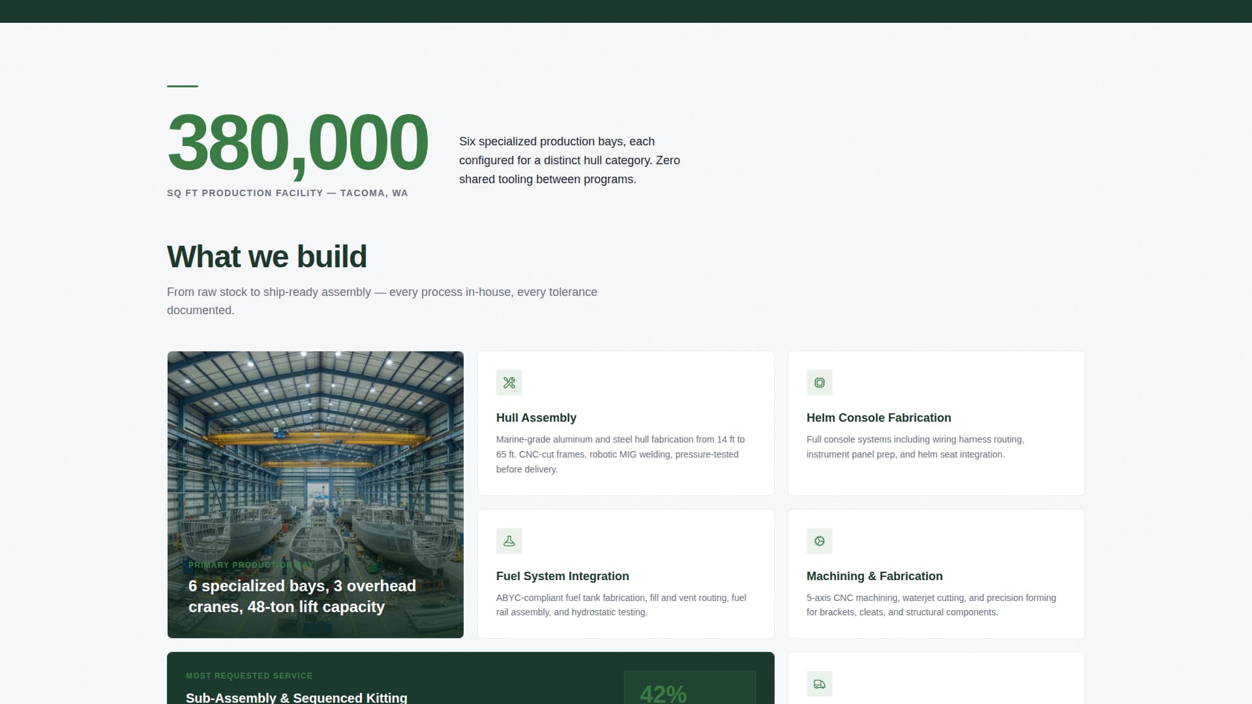Click the dark navigation bar at the top
The height and width of the screenshot is (704, 1252).
point(626,10)
